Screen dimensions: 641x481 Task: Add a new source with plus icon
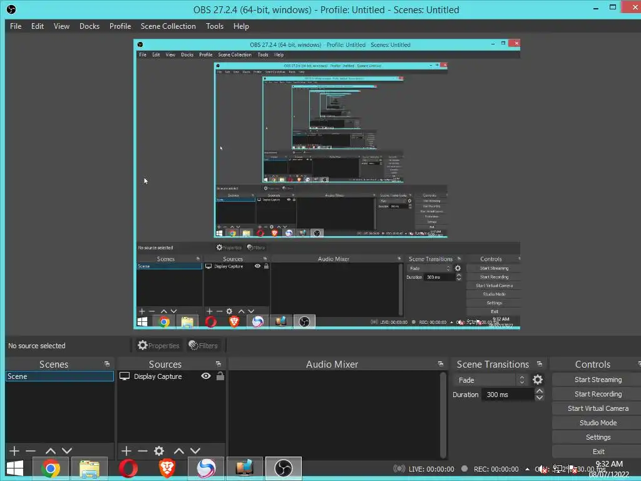(x=126, y=451)
